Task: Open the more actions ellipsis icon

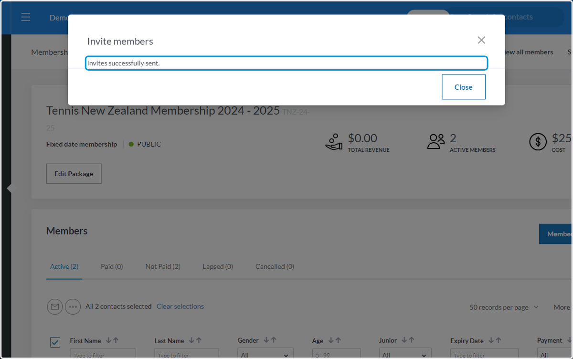Action: click(x=73, y=306)
